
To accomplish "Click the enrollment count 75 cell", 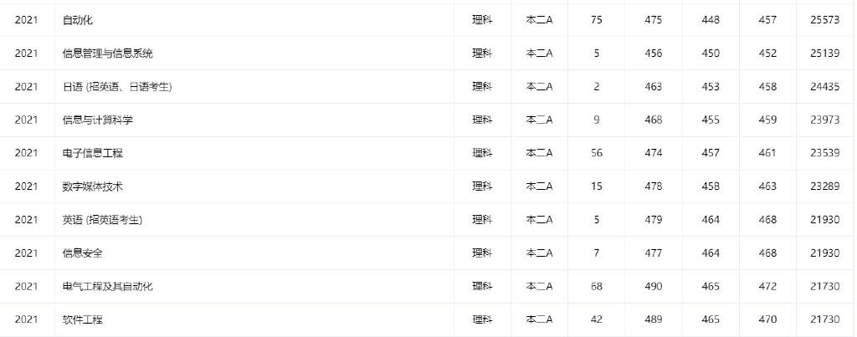I will [x=596, y=20].
